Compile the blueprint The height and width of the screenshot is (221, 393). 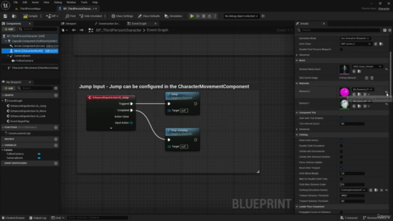click(30, 16)
